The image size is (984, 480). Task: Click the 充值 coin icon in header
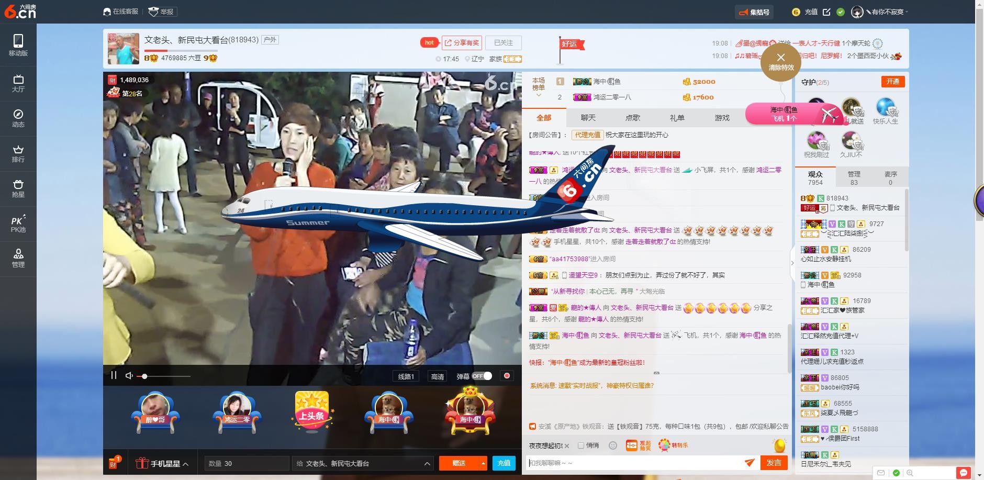point(796,12)
